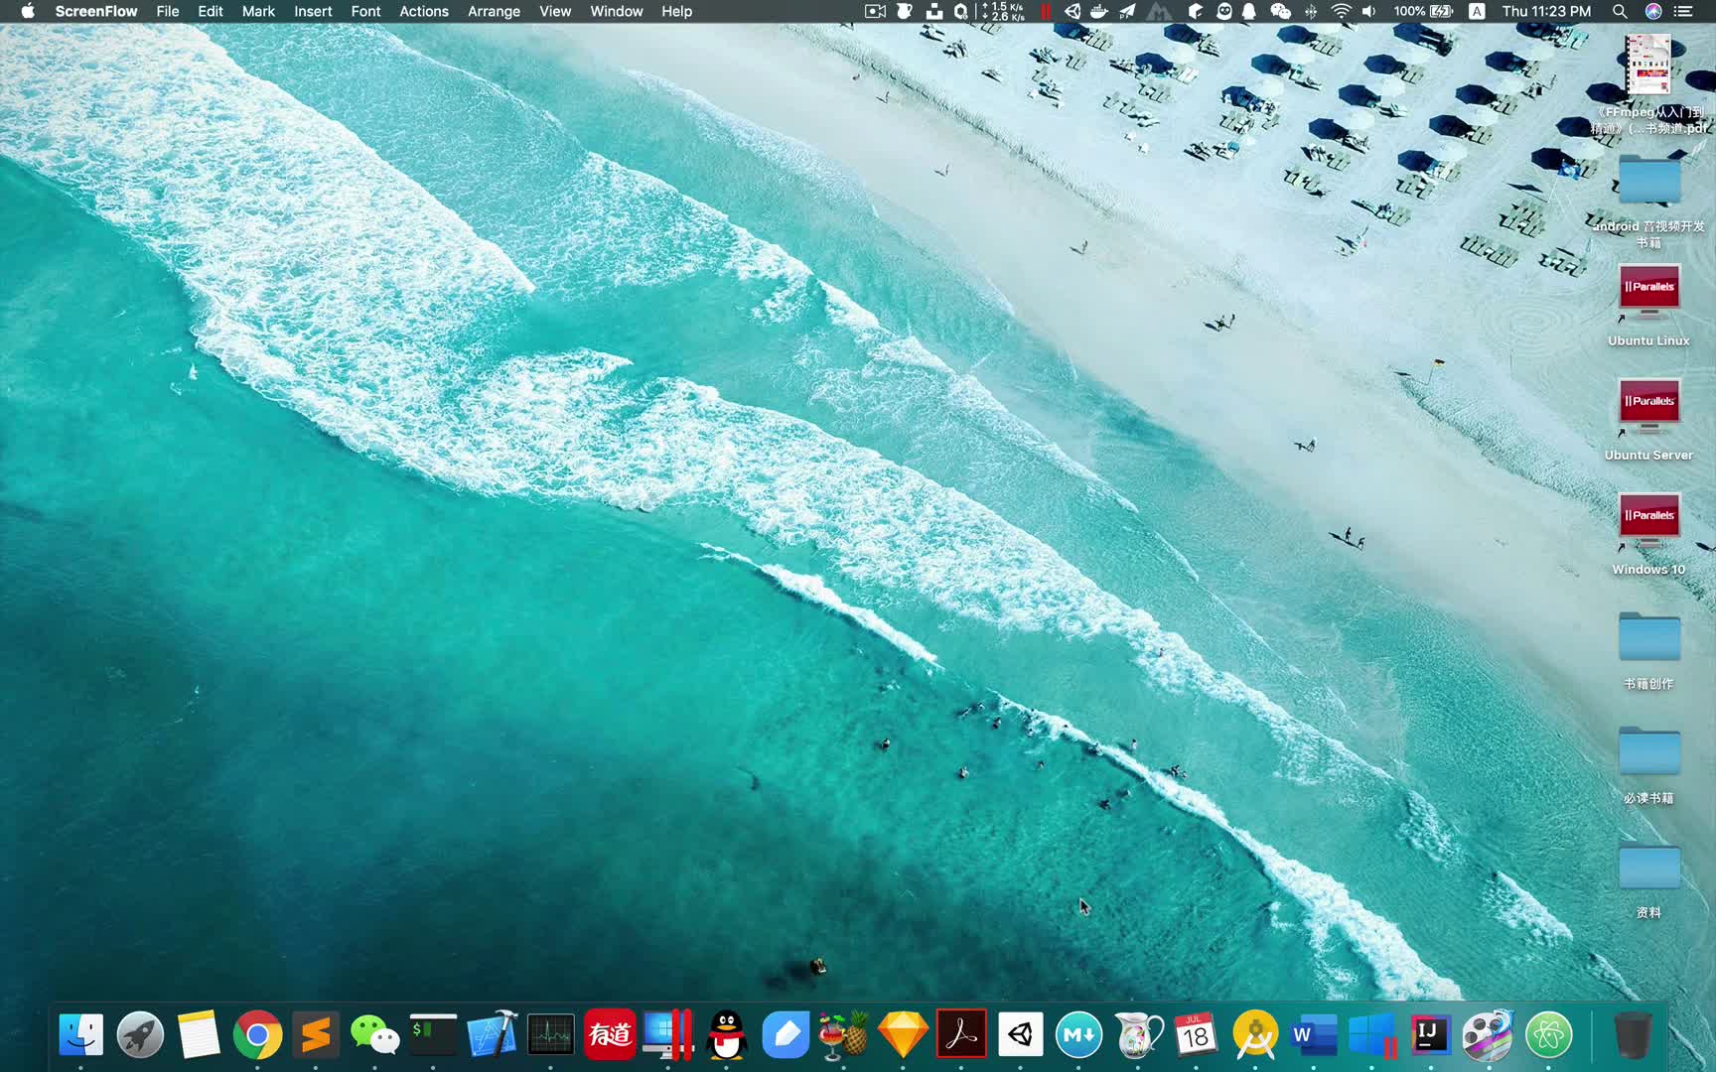Open the Actions menu
1716x1072 pixels.
coord(424,11)
